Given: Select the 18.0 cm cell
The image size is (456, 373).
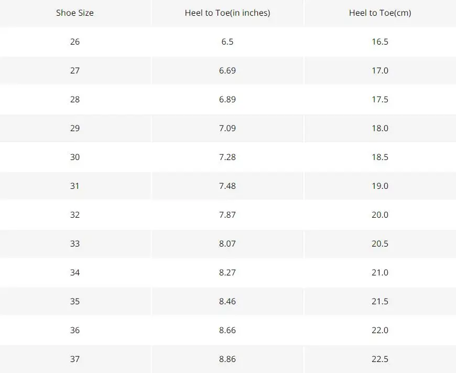Looking at the screenshot, I should 380,128.
